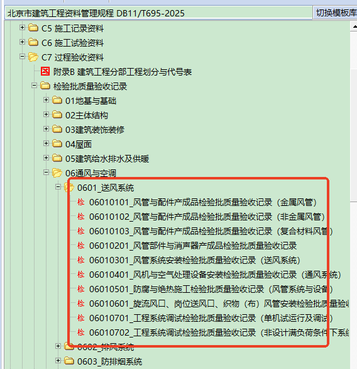
Task: Click the 切换模板库 button
Action: pyautogui.click(x=336, y=13)
